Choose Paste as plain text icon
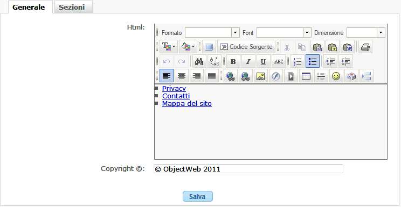This screenshot has height=207, width=401. pyautogui.click(x=332, y=47)
